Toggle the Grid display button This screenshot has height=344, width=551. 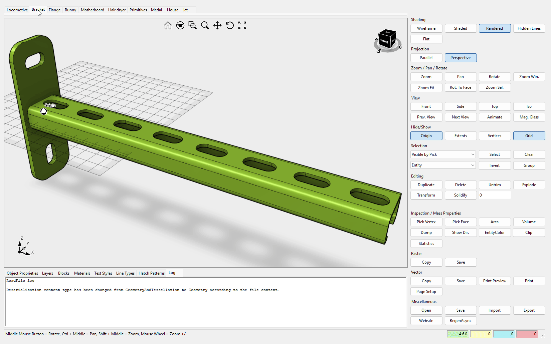pos(529,136)
